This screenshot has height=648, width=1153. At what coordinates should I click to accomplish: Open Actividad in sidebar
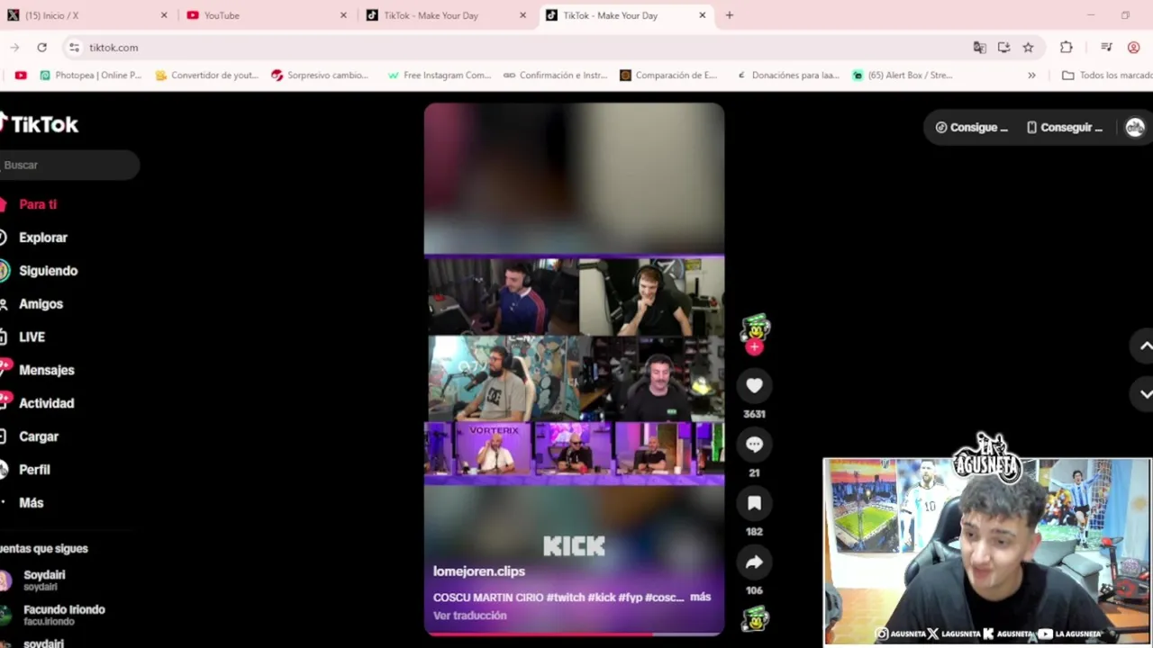46,403
